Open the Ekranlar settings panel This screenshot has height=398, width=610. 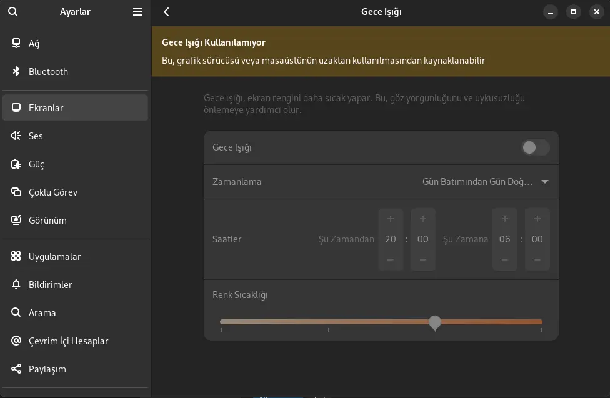75,107
